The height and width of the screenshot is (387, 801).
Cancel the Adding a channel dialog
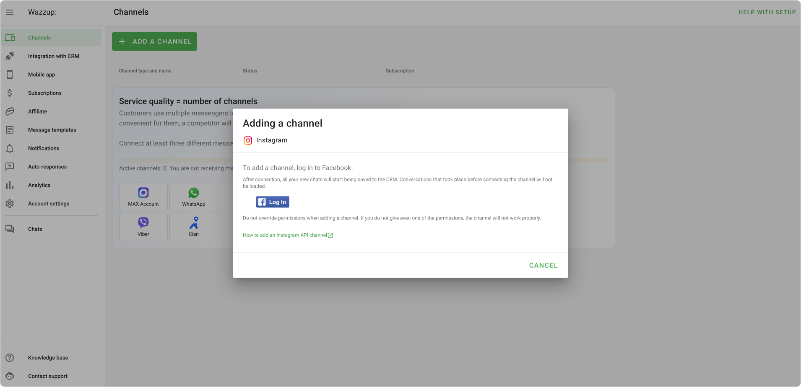pyautogui.click(x=543, y=266)
